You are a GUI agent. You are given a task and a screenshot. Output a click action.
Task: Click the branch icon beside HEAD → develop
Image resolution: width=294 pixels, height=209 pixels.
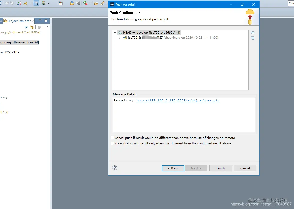point(120,33)
